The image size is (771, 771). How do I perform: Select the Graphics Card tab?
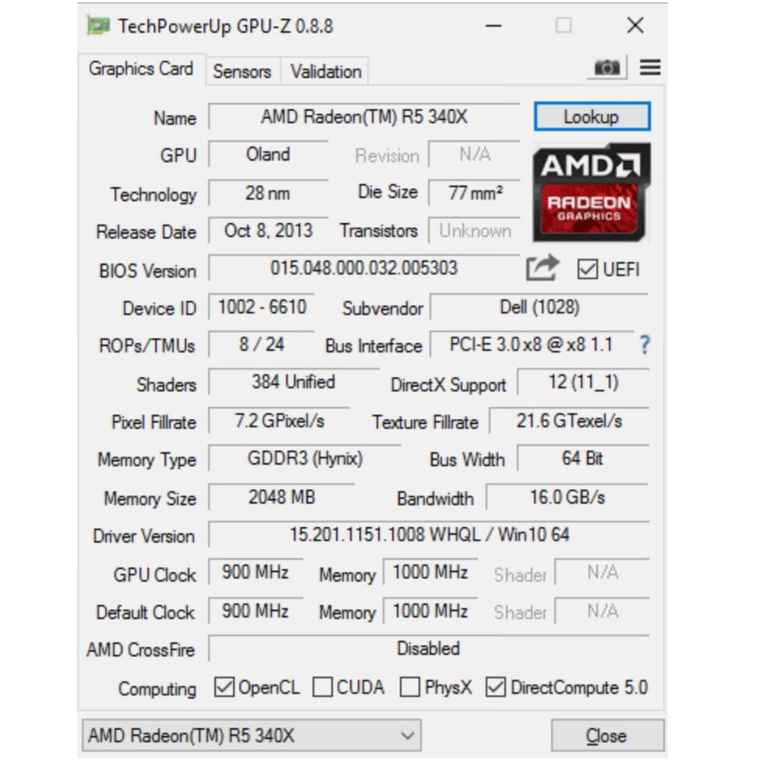click(x=141, y=69)
